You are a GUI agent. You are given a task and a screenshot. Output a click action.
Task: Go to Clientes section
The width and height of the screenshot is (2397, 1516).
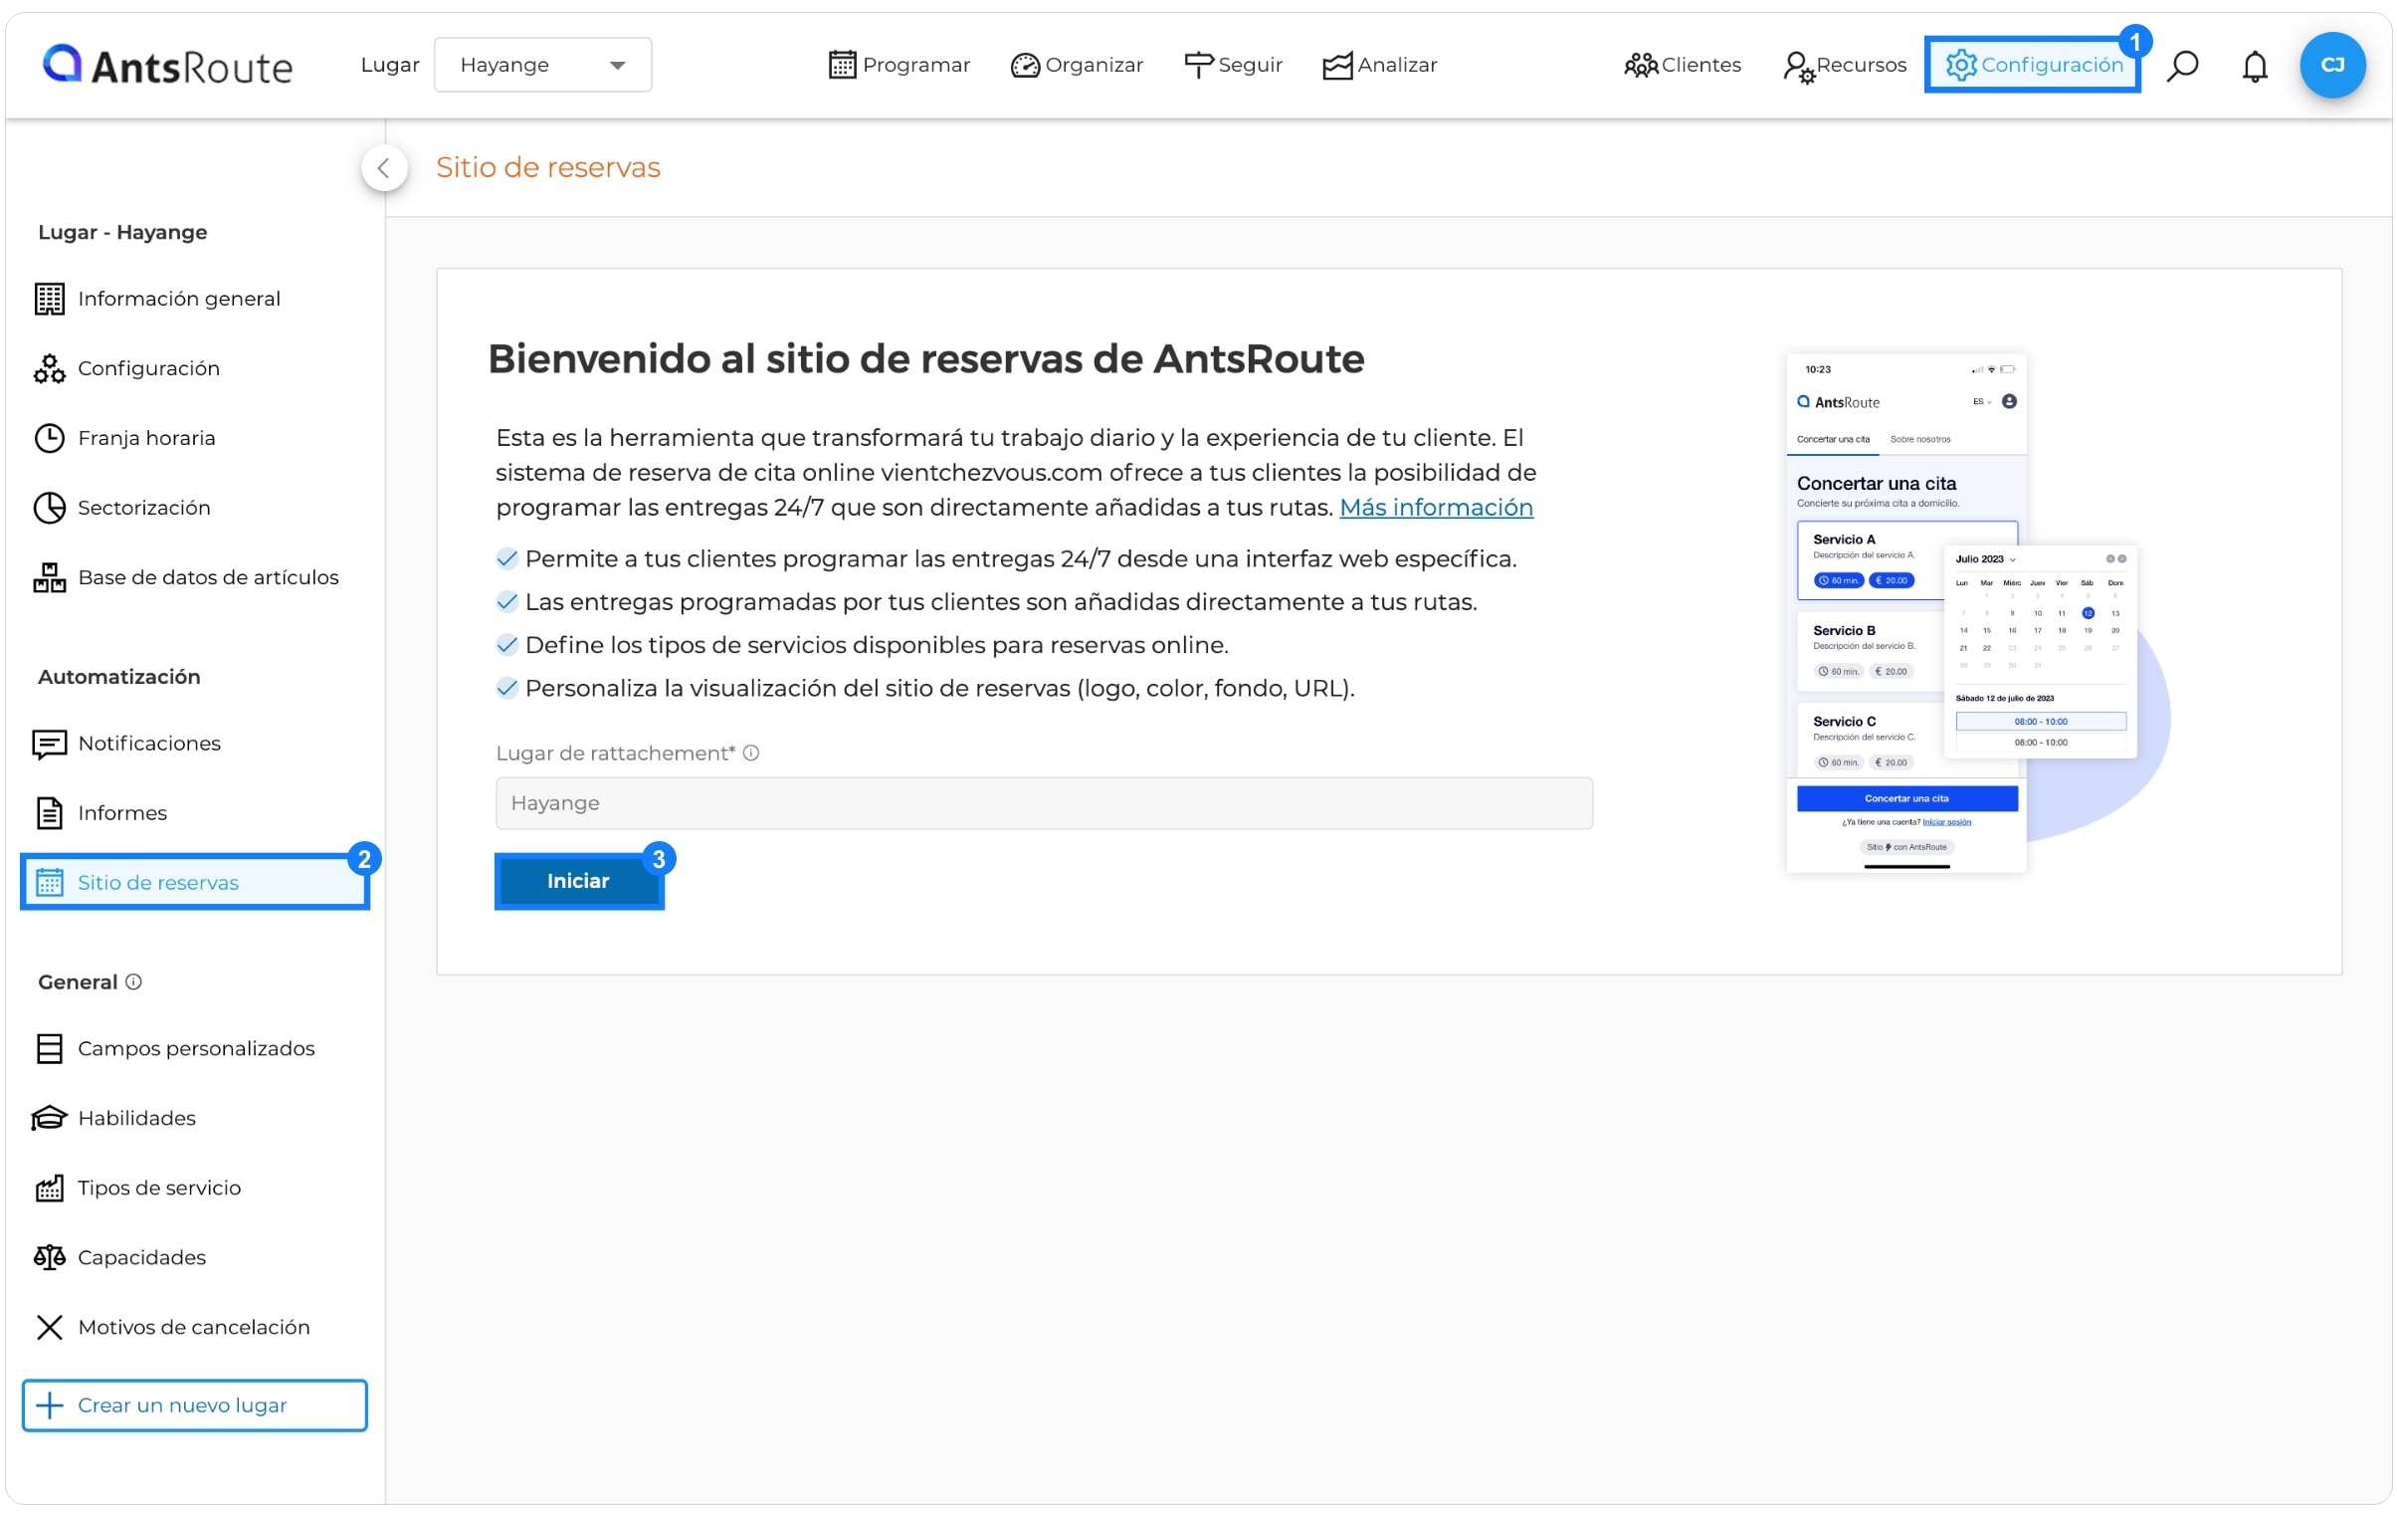click(x=1683, y=65)
